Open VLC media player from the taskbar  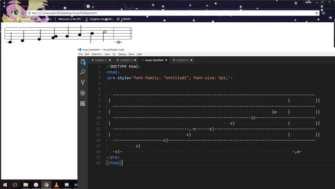(56, 185)
